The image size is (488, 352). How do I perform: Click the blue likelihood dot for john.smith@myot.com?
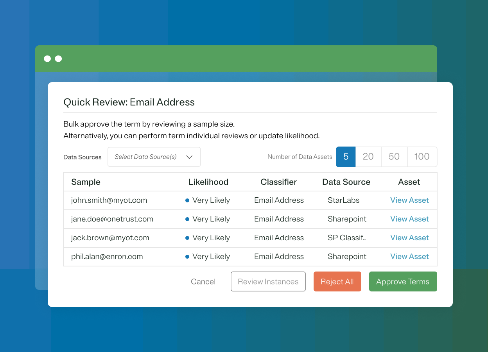(188, 200)
